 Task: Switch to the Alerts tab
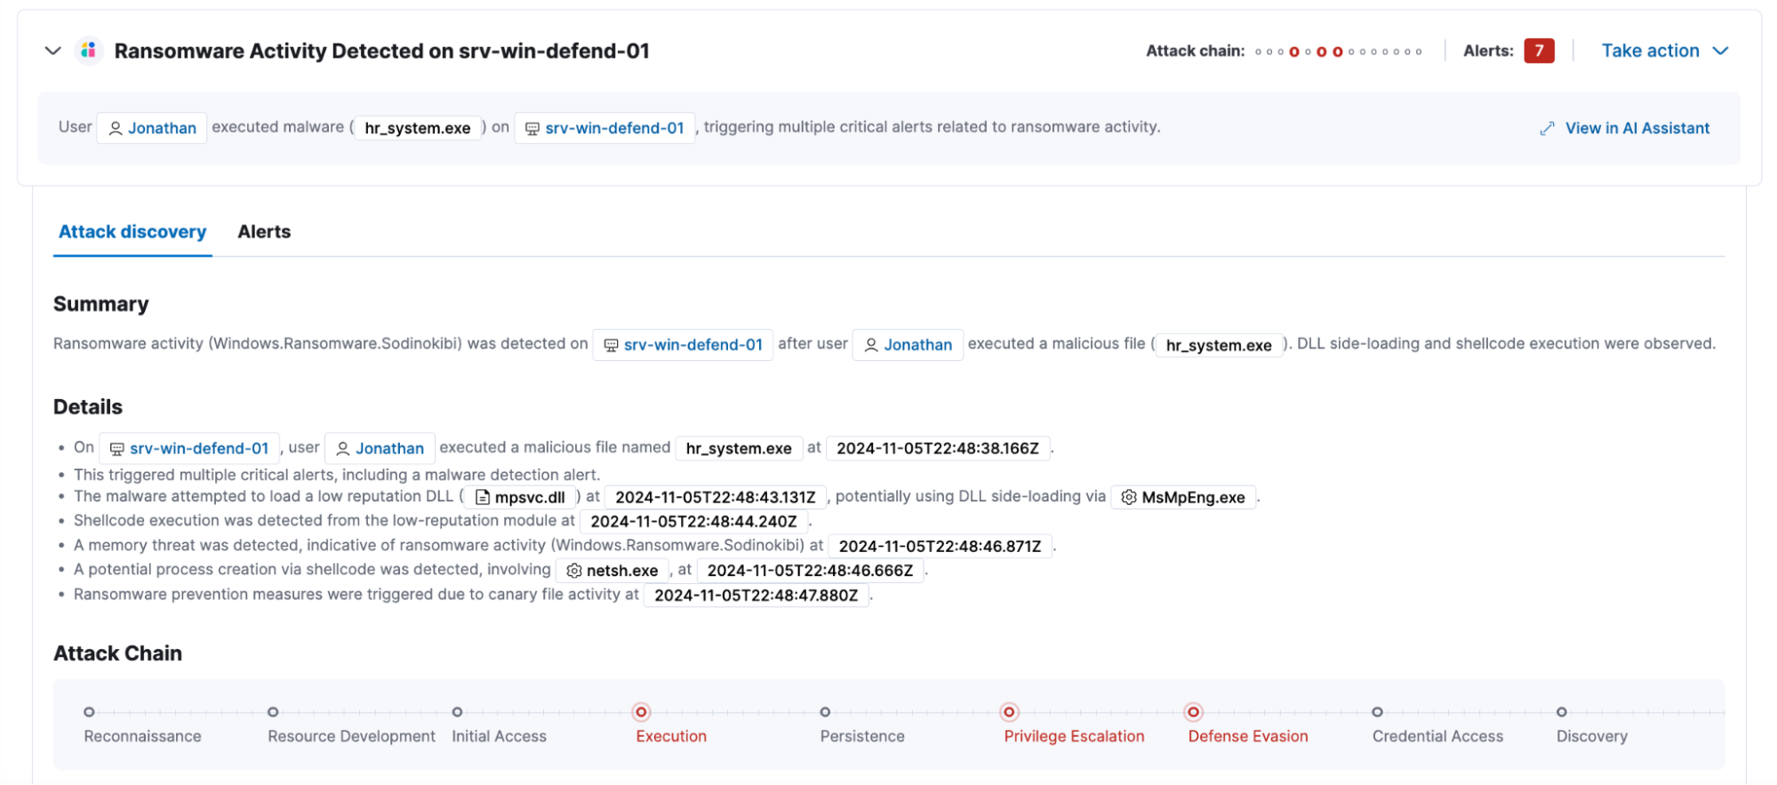264,232
